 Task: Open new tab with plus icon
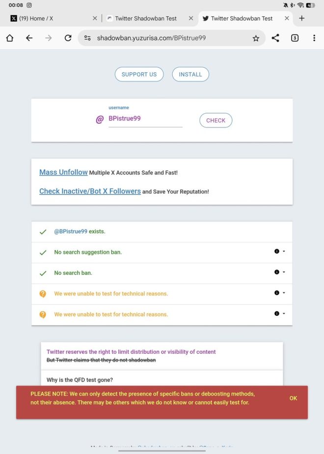tap(302, 18)
